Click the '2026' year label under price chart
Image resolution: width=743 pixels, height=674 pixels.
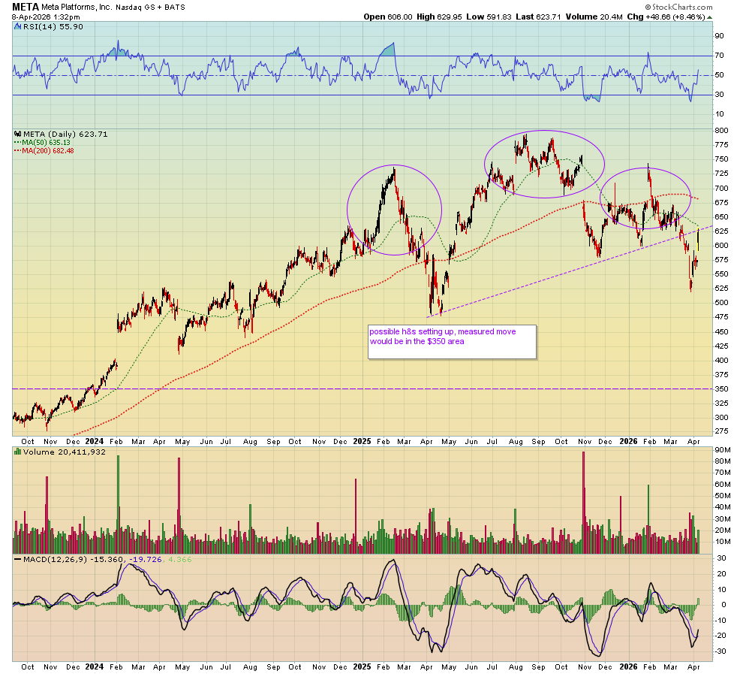(628, 441)
